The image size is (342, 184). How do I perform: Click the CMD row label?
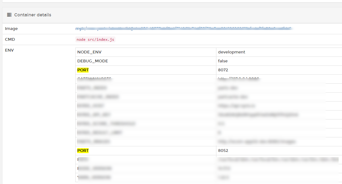(x=10, y=39)
